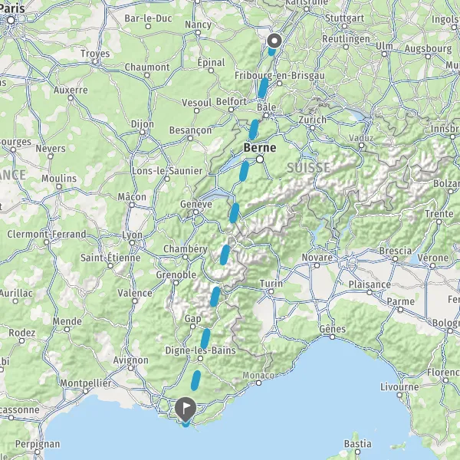Click the Lyon city marker
The height and width of the screenshot is (460, 460).
click(133, 243)
